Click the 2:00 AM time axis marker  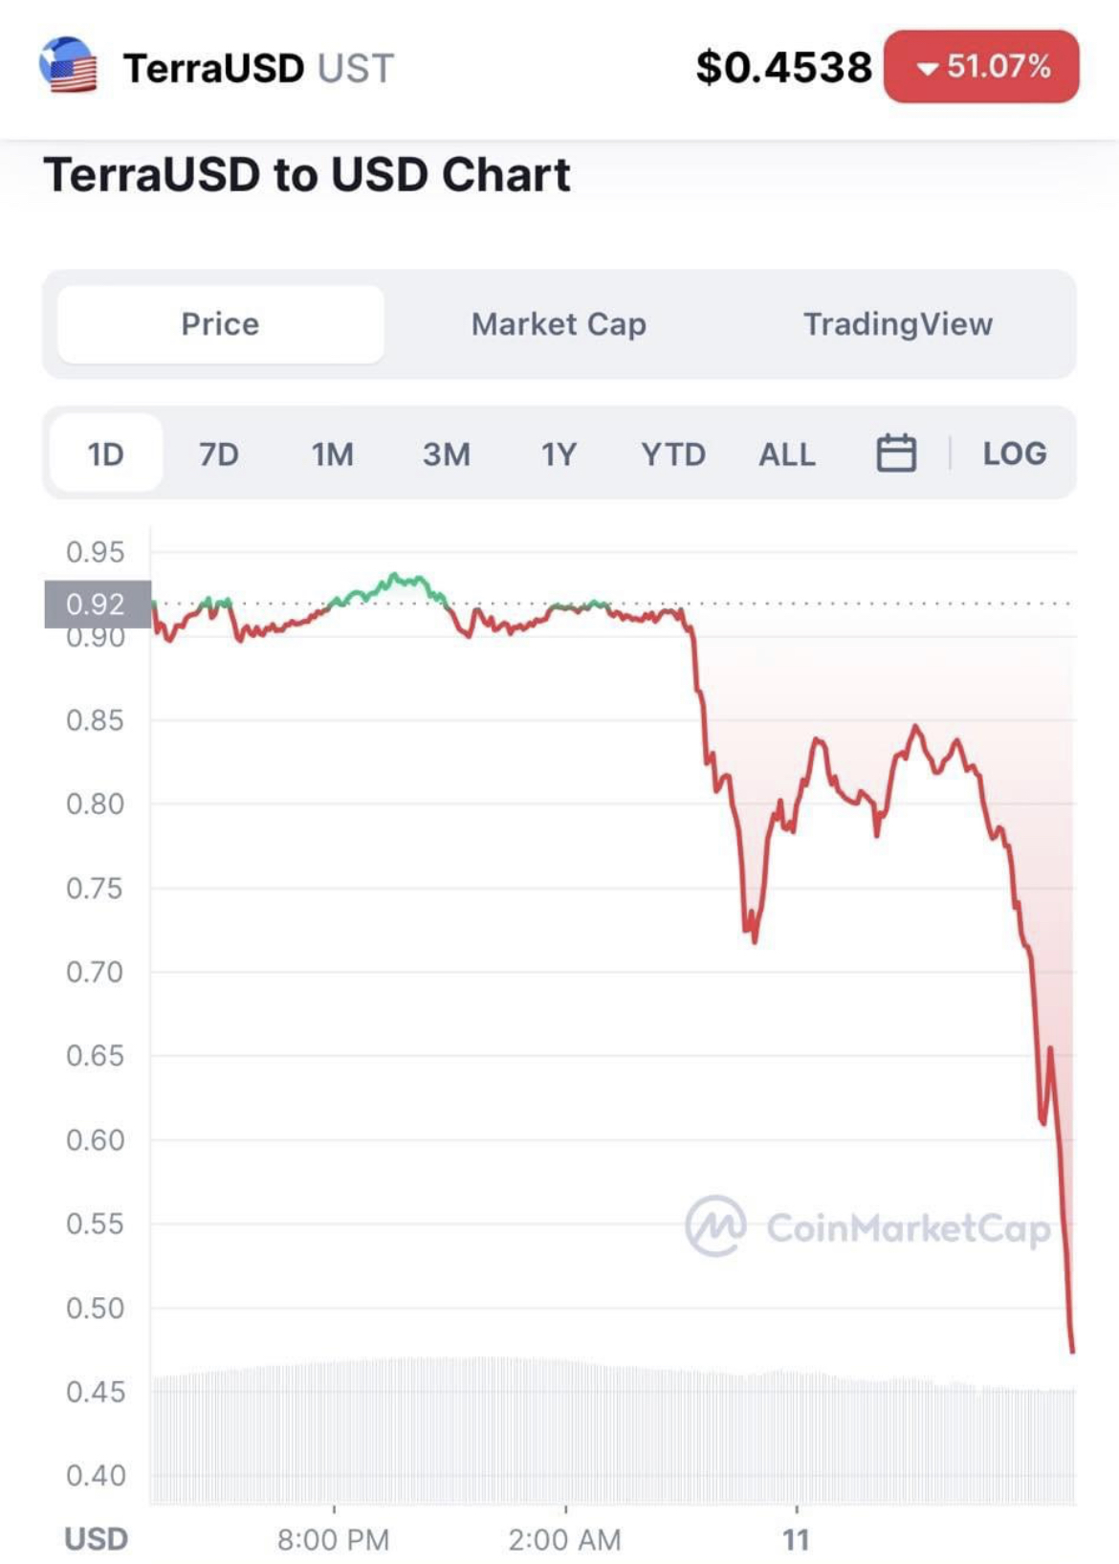[x=565, y=1539]
